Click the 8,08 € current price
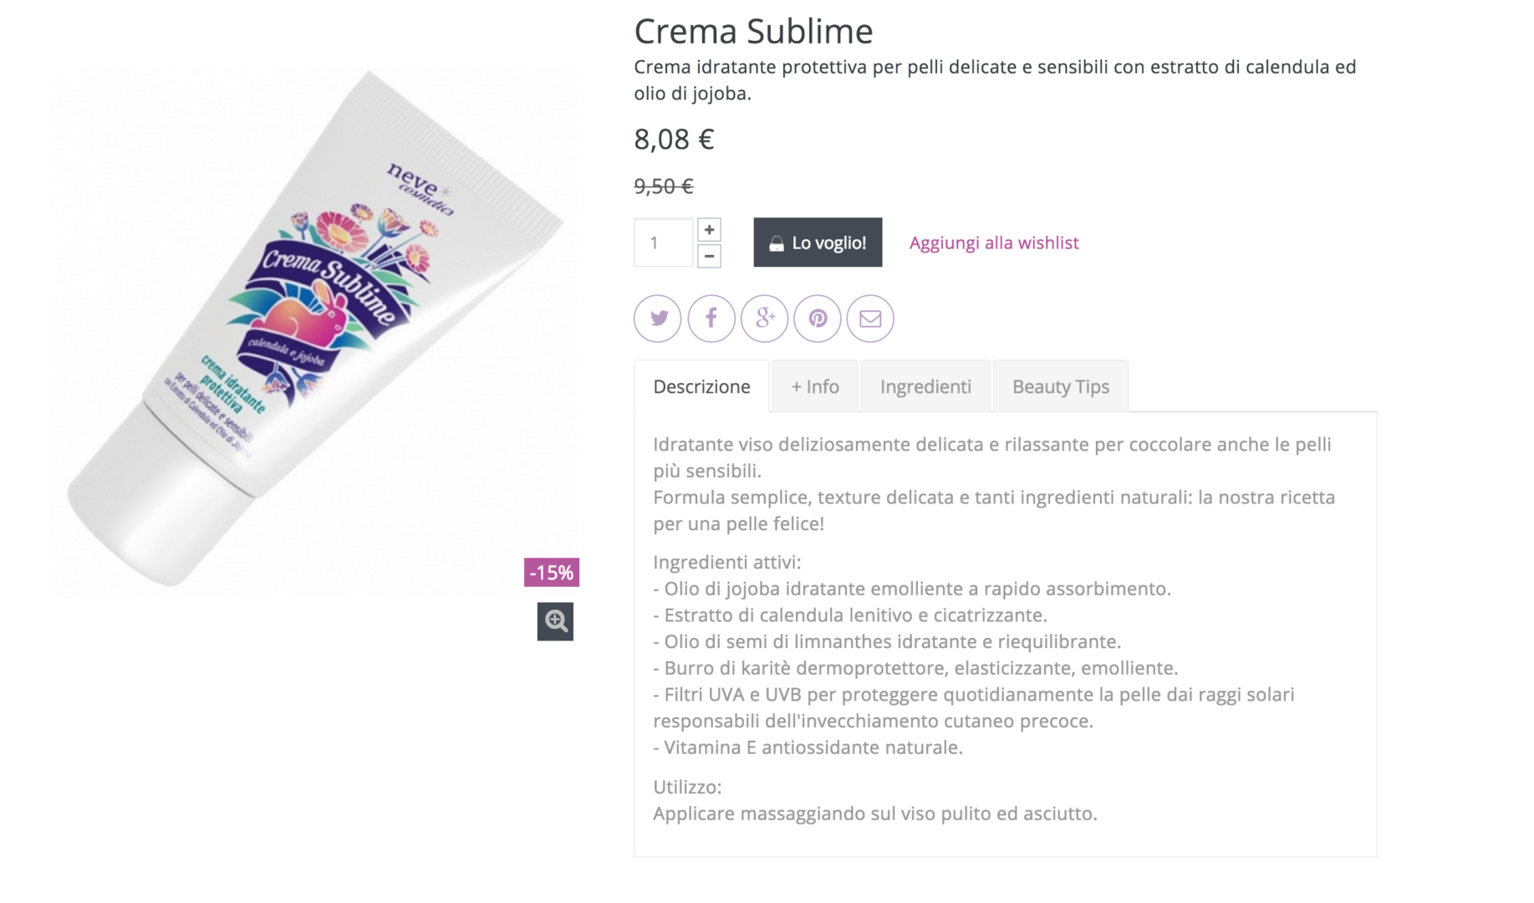 tap(674, 140)
